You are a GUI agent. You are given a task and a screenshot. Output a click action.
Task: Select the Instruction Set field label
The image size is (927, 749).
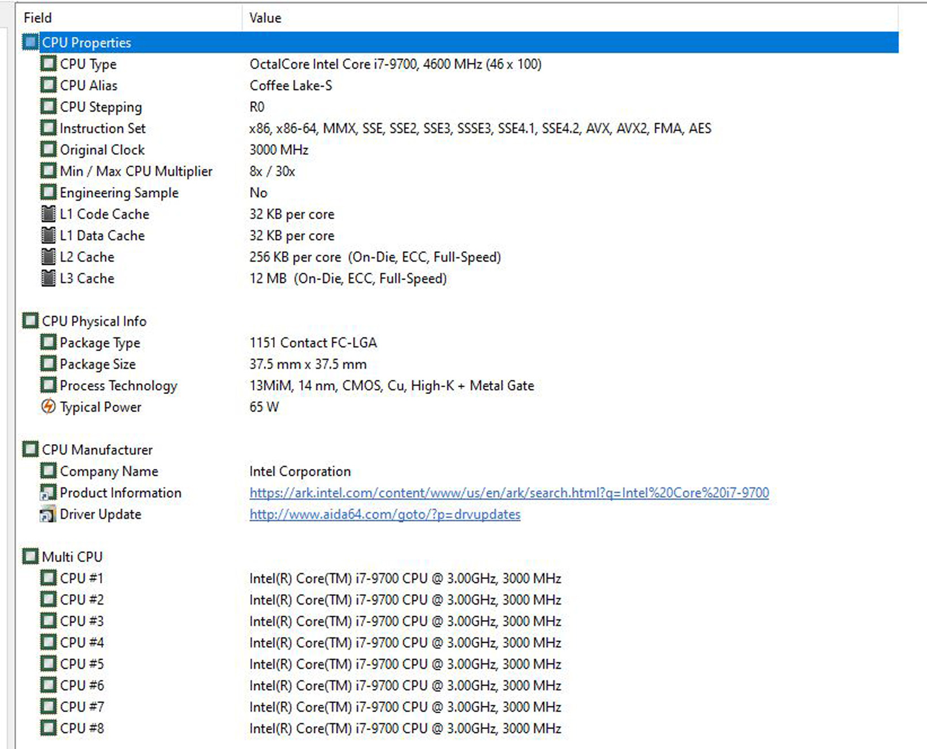click(x=102, y=128)
